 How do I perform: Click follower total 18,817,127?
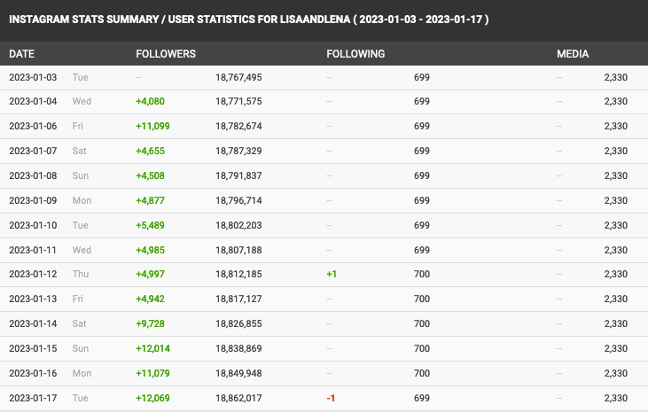point(238,299)
